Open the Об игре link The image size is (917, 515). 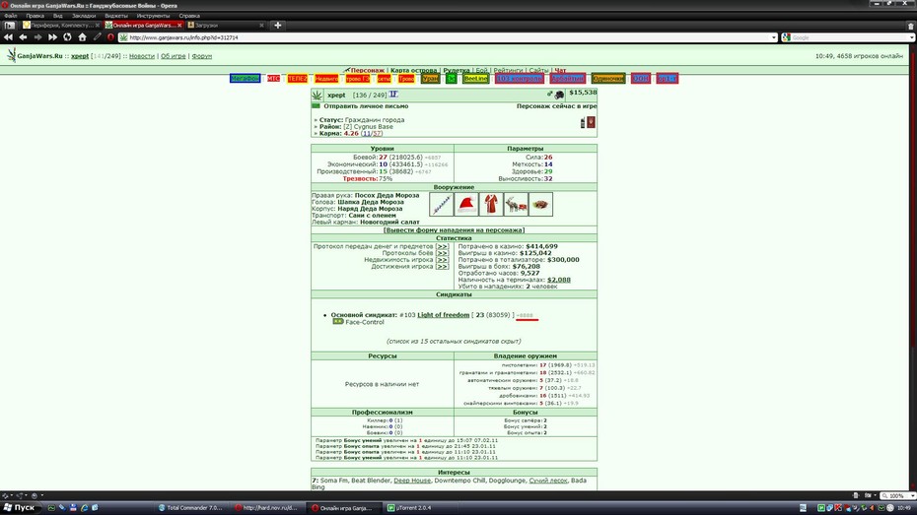(174, 56)
